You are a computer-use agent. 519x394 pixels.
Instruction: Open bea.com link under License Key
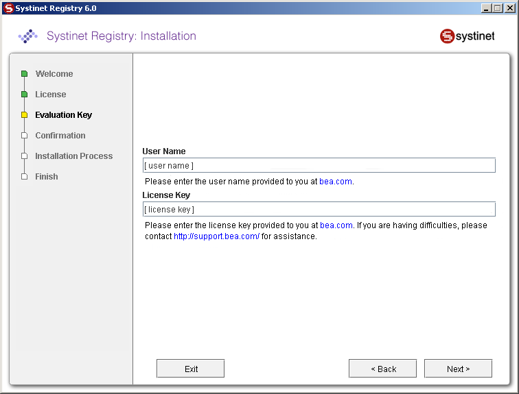click(336, 225)
